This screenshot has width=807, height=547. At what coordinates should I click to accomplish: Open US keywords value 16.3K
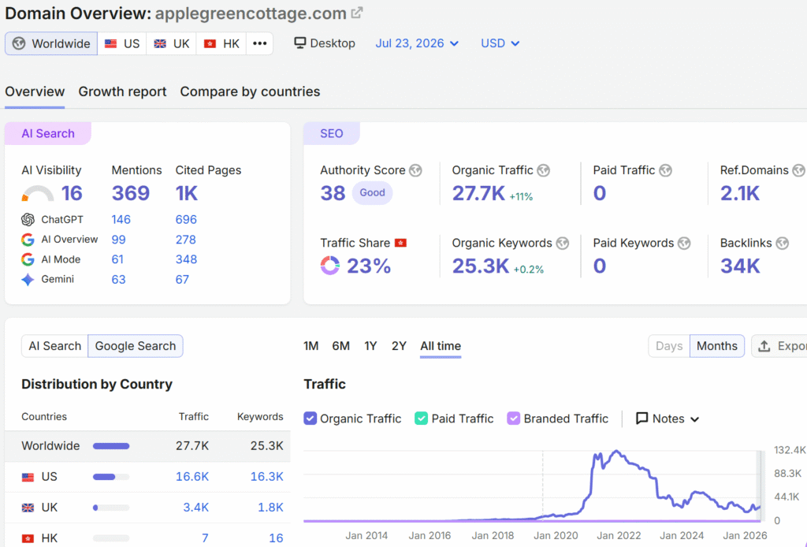coord(266,477)
